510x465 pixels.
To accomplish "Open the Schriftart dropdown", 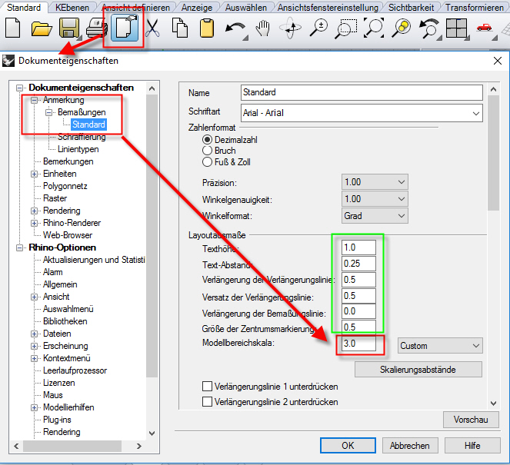I will [362, 113].
